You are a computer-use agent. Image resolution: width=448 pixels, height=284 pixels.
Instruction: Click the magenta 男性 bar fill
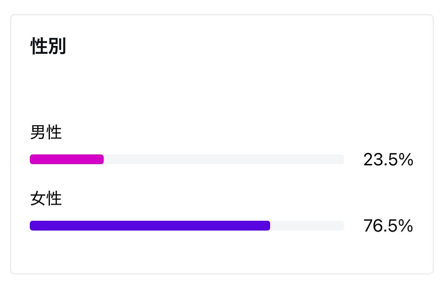(x=66, y=159)
